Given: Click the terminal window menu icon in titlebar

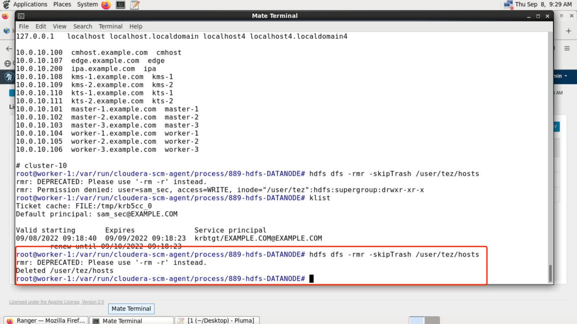Looking at the screenshot, I should pos(21,16).
